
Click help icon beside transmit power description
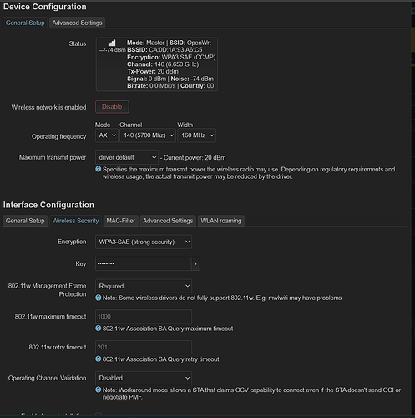tap(99, 169)
